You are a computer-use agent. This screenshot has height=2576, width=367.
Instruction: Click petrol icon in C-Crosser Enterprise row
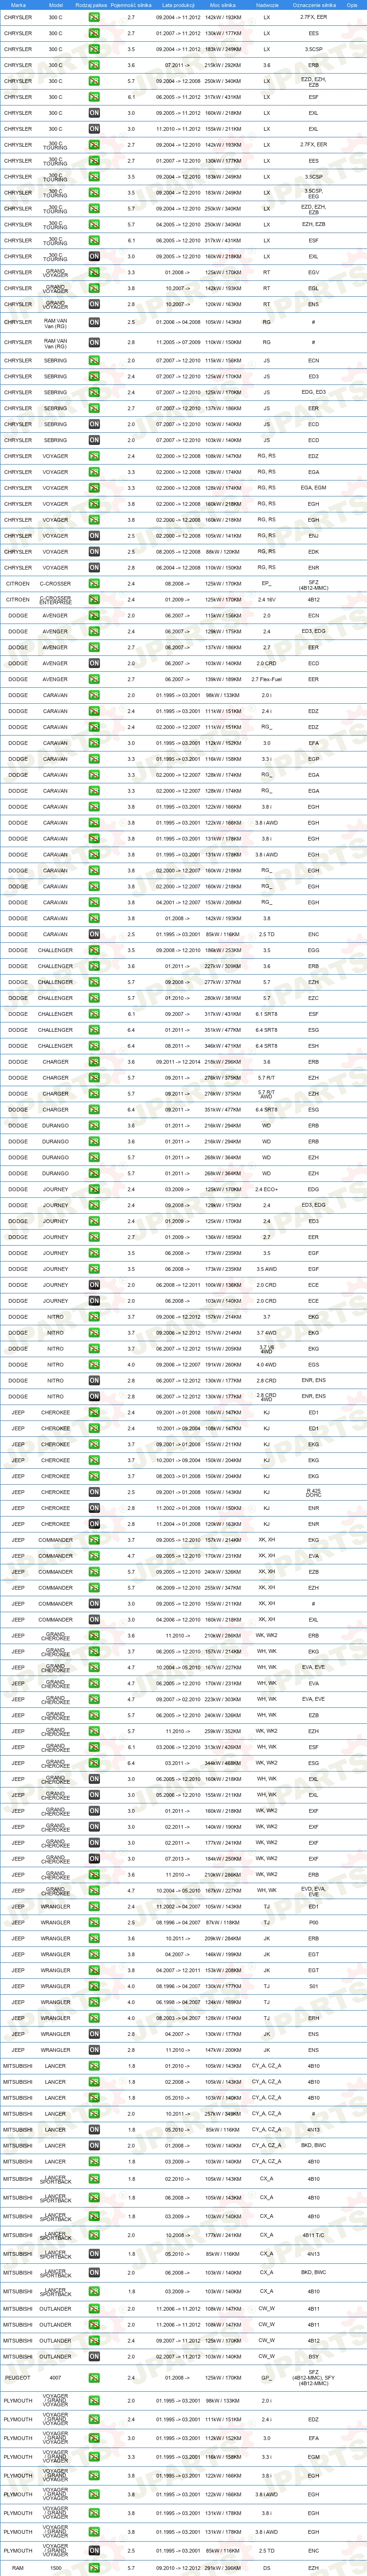pos(94,600)
